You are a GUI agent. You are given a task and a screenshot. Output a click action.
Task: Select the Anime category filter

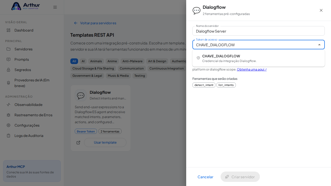pos(112,61)
